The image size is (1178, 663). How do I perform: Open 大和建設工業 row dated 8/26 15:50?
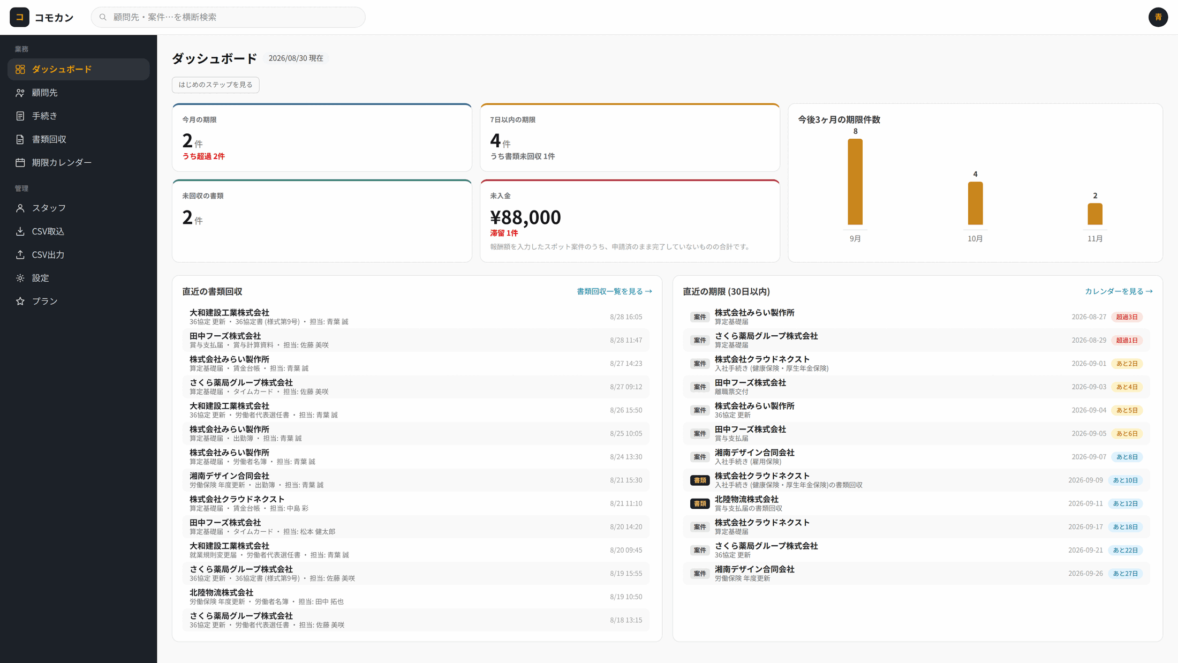click(x=416, y=410)
